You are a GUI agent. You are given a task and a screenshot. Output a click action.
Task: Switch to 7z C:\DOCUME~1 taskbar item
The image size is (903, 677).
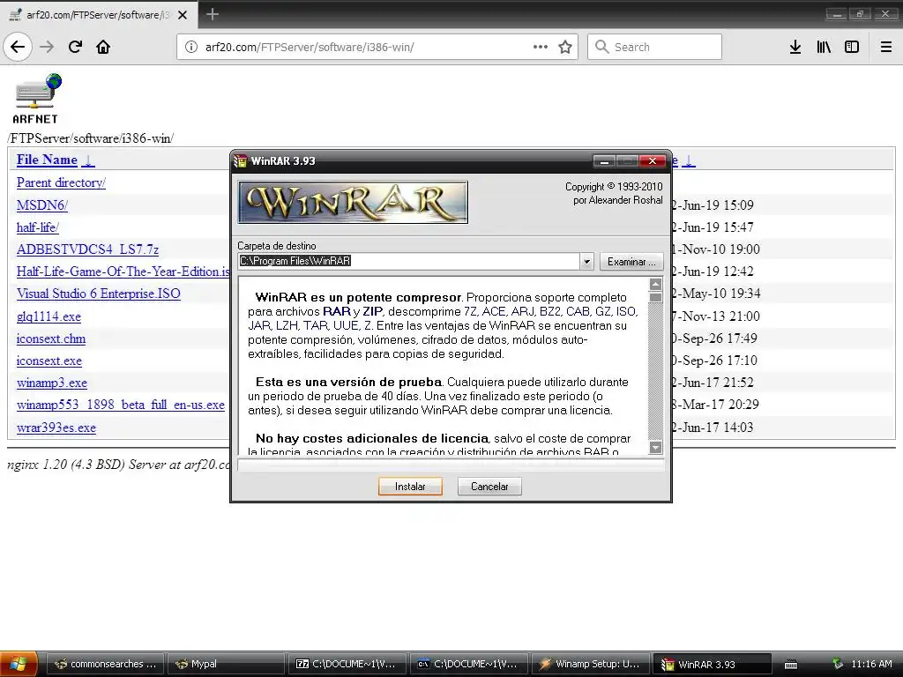[347, 665]
